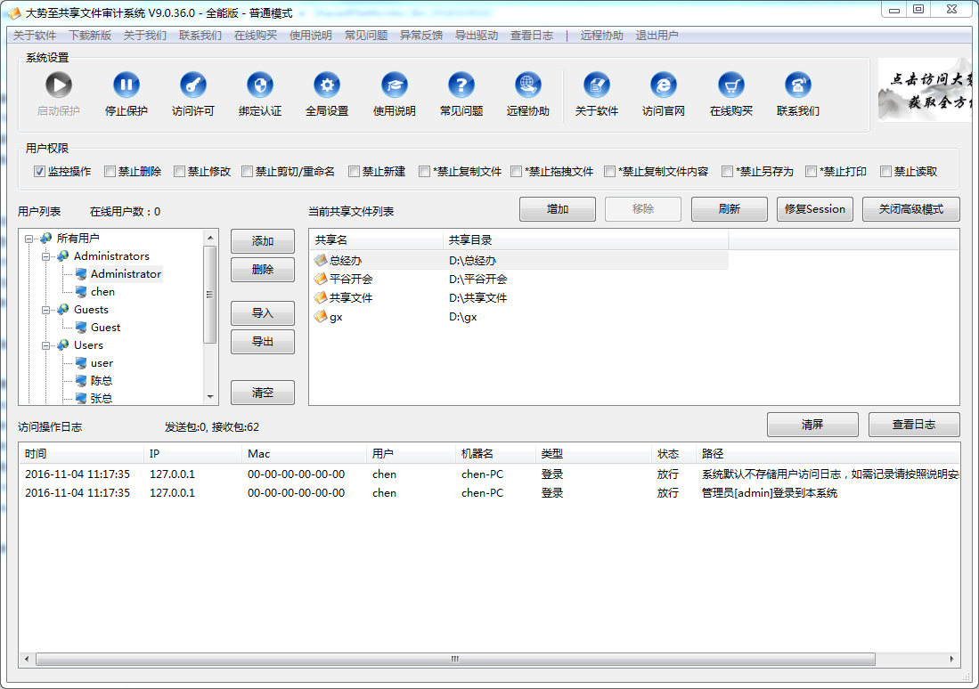This screenshot has width=979, height=689.
Task: Open 访问许可 key icon
Action: click(x=193, y=85)
